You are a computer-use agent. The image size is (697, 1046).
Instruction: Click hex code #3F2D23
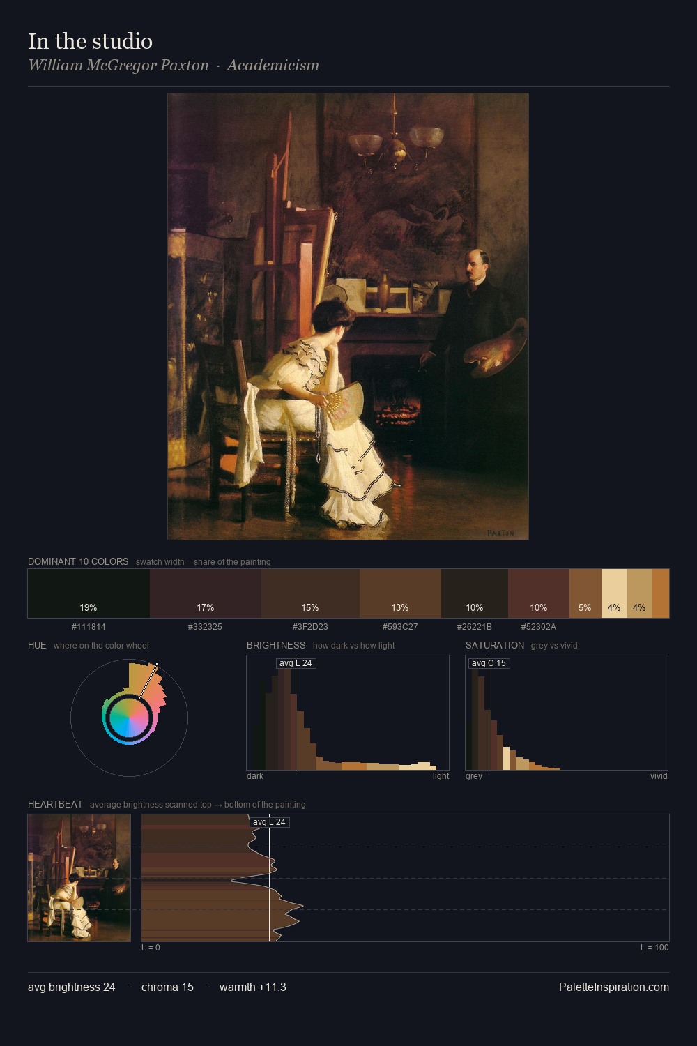(310, 627)
